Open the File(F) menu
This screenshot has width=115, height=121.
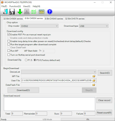point(4,6)
